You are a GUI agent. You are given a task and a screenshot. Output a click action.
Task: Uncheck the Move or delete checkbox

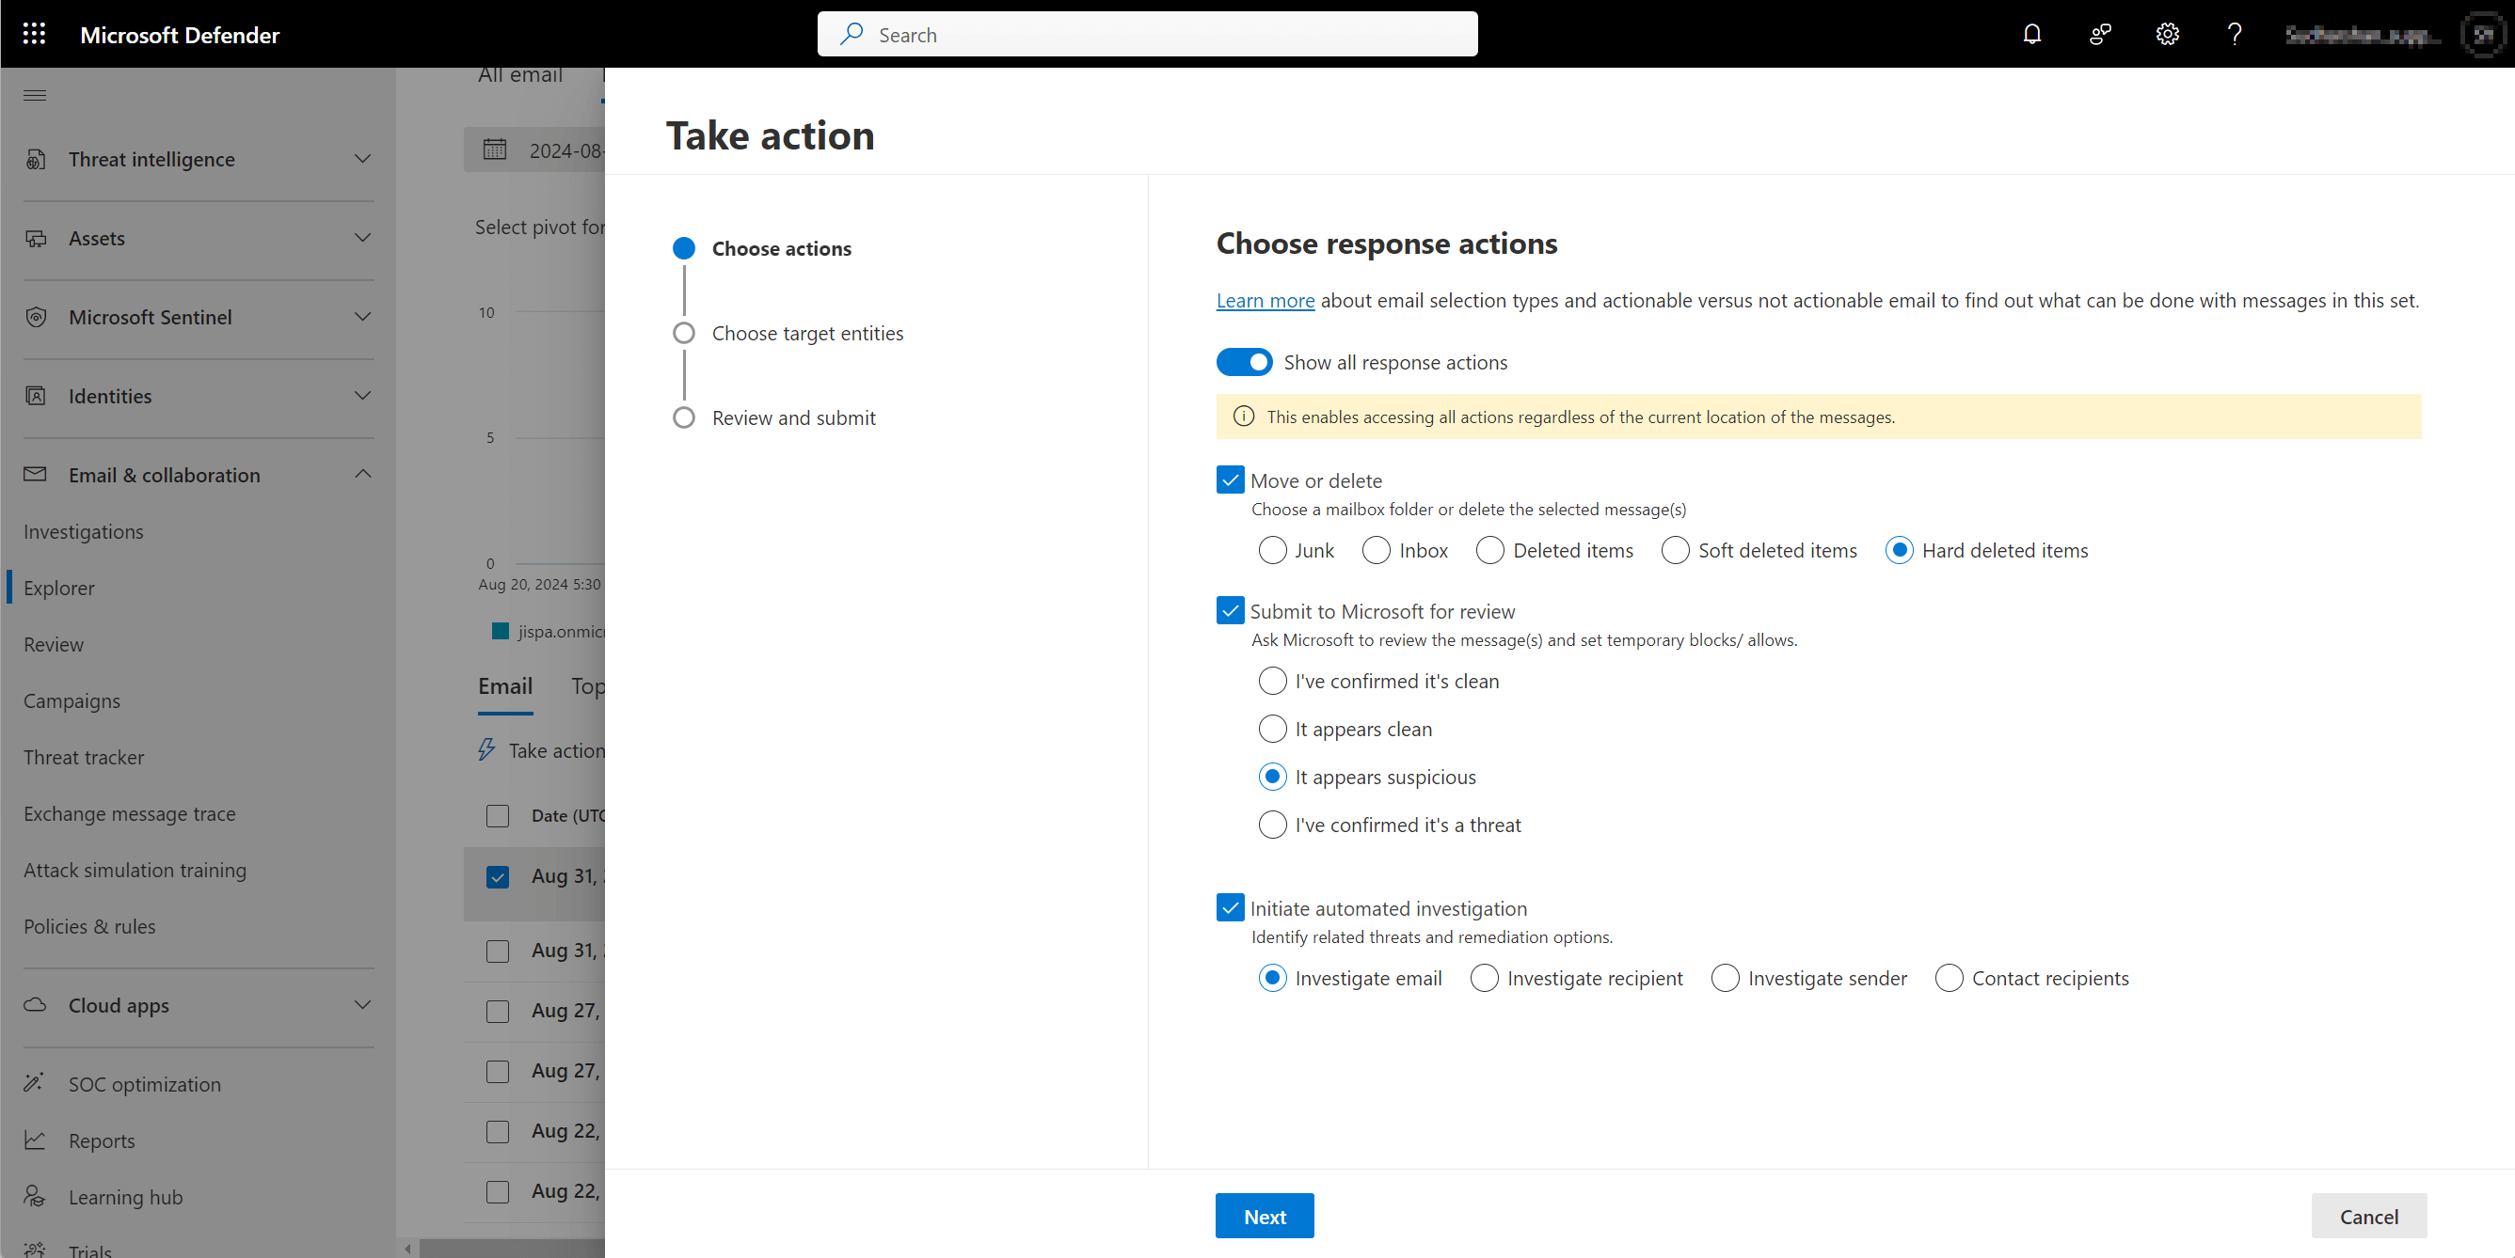pos(1229,480)
